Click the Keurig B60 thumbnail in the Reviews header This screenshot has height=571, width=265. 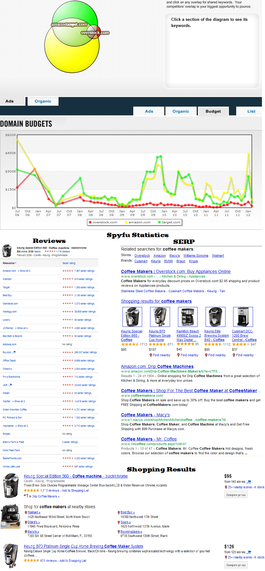[7, 251]
